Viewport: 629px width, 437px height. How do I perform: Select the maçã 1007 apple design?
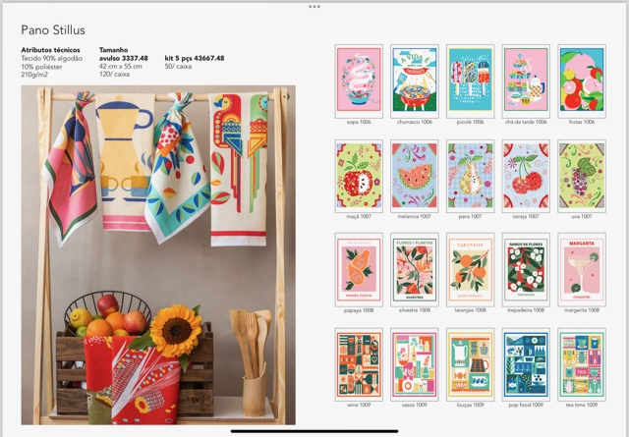point(359,176)
